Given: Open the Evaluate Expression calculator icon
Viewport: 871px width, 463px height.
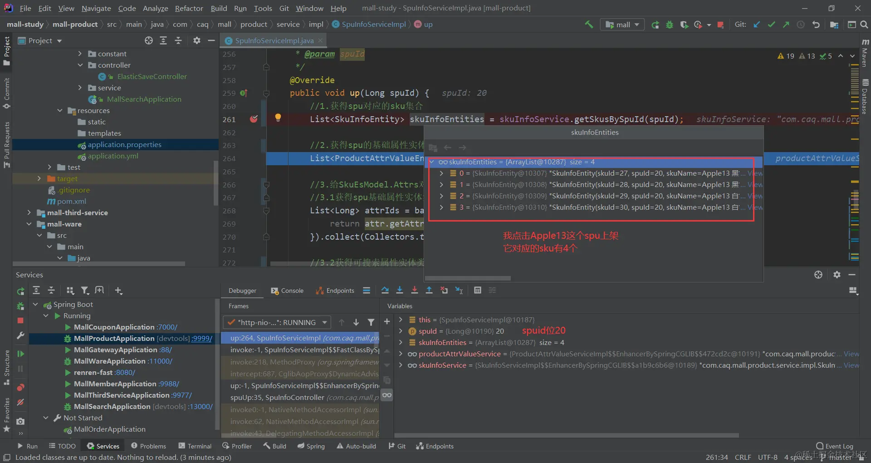Looking at the screenshot, I should [477, 291].
